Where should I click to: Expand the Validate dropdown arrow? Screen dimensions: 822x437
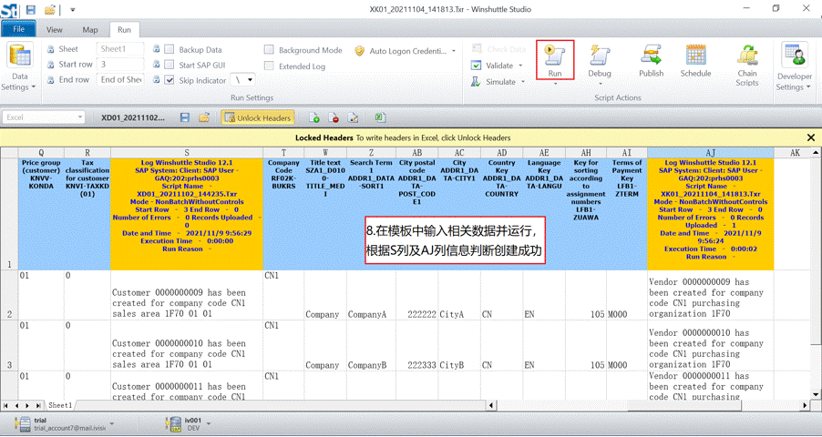pos(520,66)
